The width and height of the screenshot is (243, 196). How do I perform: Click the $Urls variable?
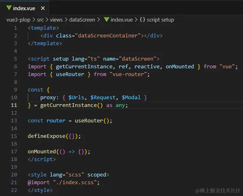coord(76,98)
